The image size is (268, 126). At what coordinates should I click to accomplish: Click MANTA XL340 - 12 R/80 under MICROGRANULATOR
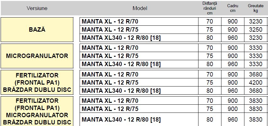point(121,64)
